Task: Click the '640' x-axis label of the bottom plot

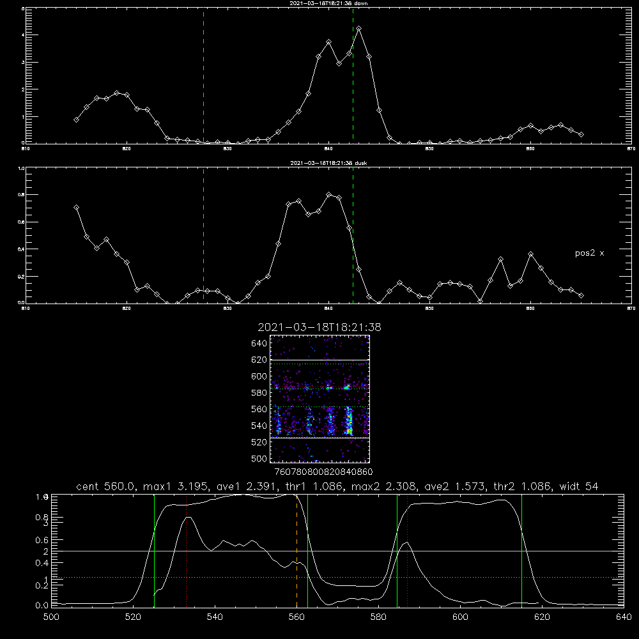Action: [x=624, y=617]
